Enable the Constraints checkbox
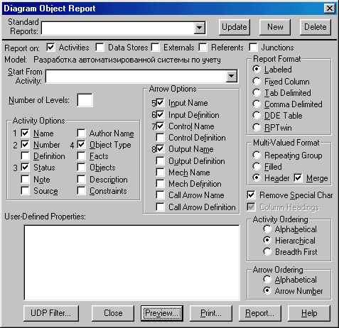This screenshot has height=328, width=339. click(x=81, y=190)
